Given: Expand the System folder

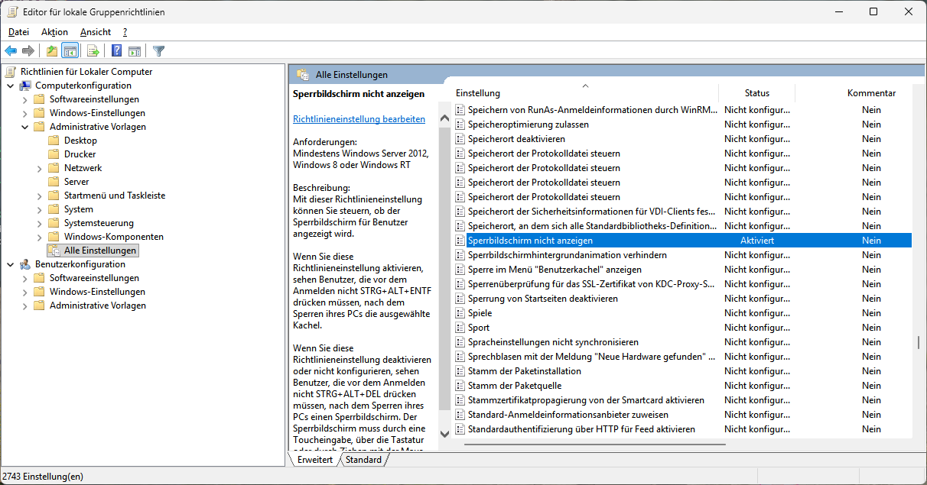Looking at the screenshot, I should 39,209.
